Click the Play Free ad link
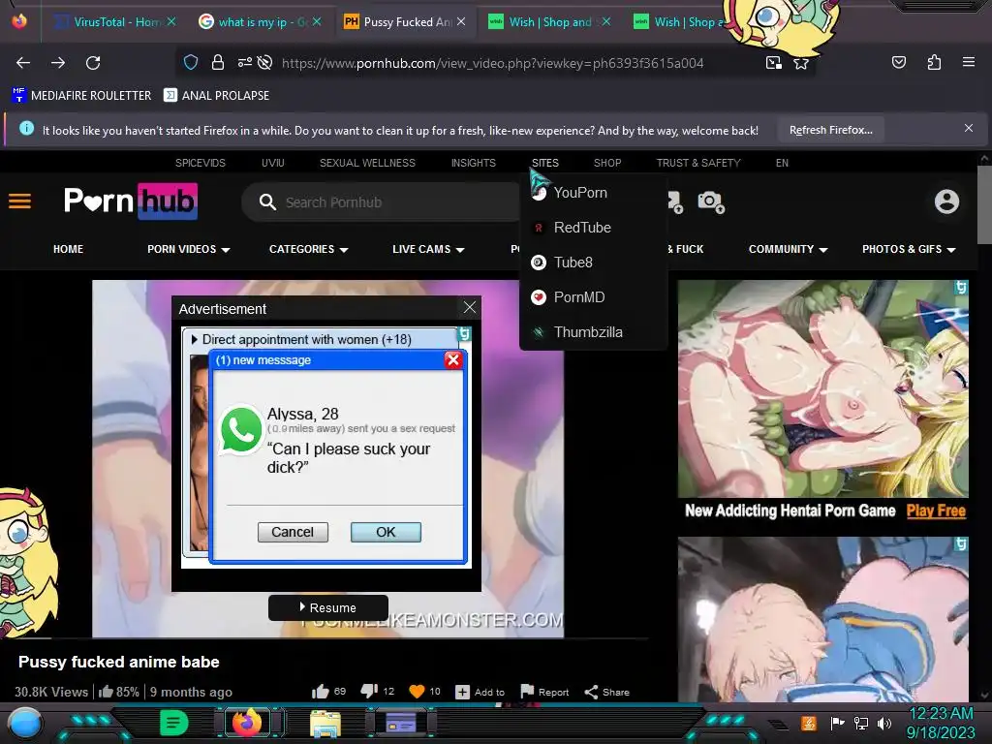Image resolution: width=992 pixels, height=744 pixels. pos(936,511)
